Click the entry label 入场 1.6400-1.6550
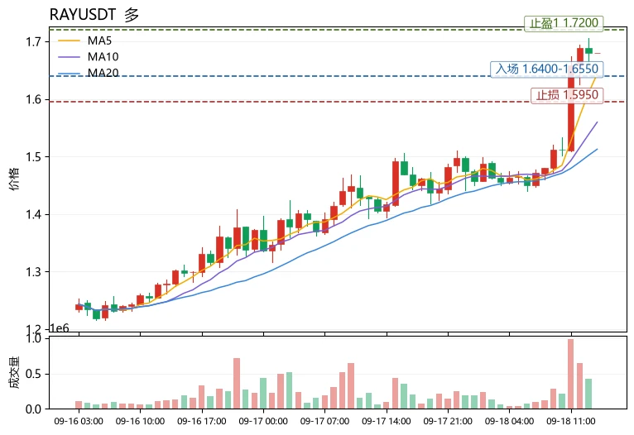The height and width of the screenshot is (435, 634). click(x=546, y=69)
